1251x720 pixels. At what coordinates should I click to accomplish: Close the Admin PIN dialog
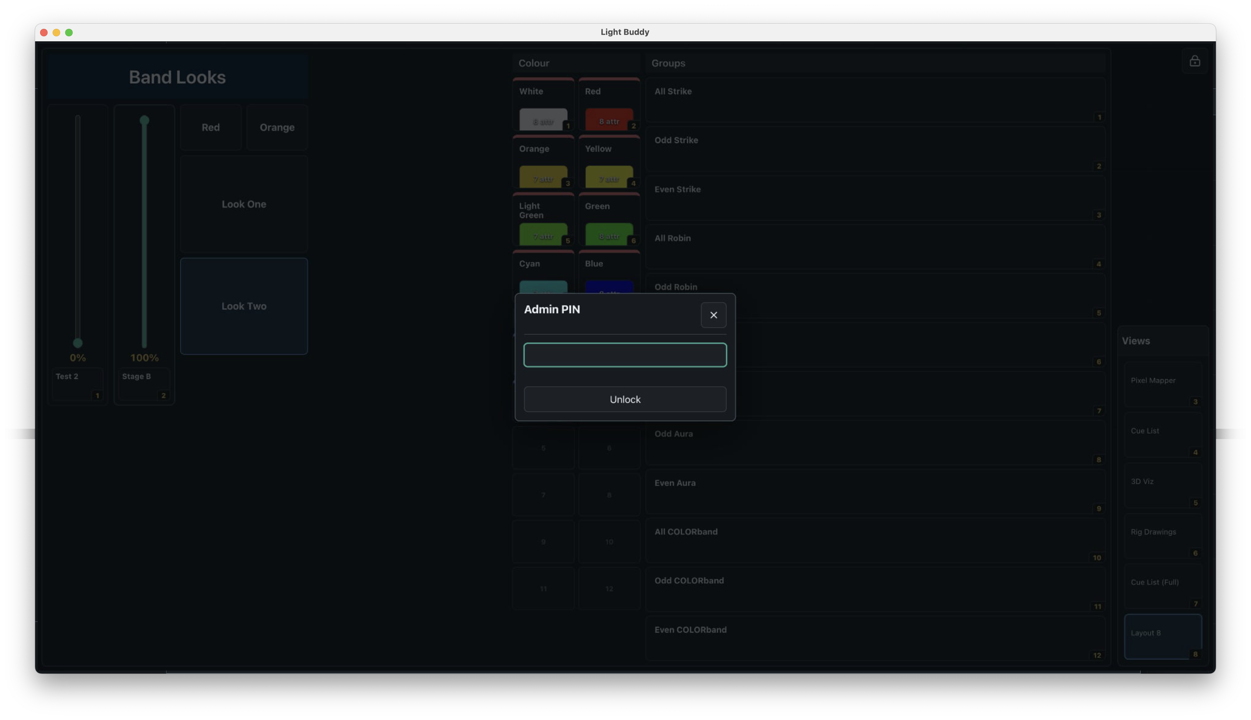click(x=714, y=315)
